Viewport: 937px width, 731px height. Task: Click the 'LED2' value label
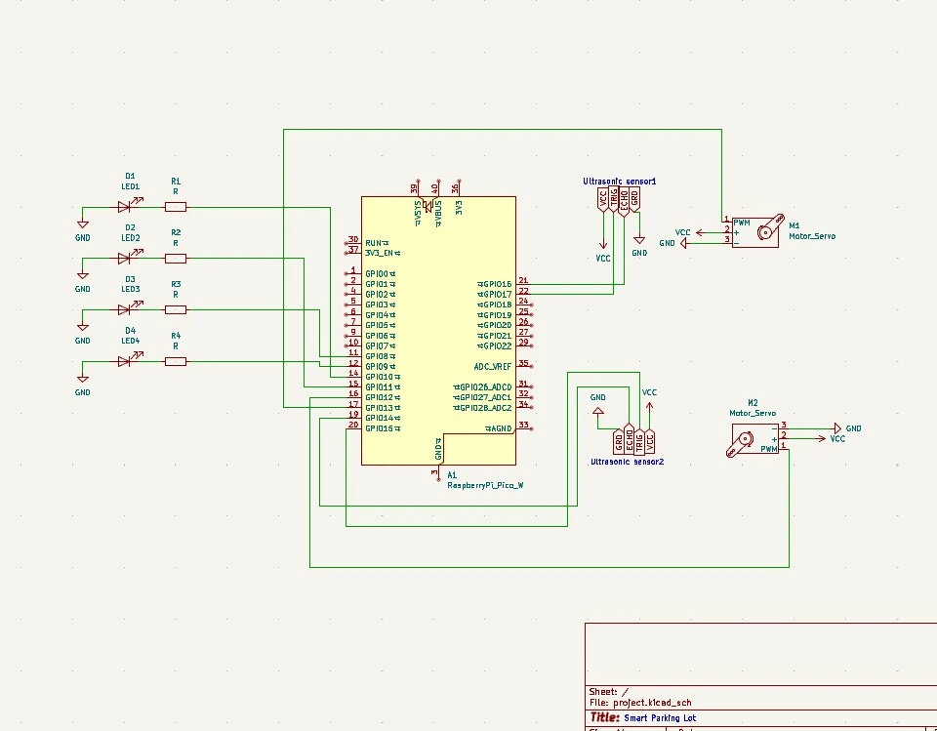[x=130, y=238]
